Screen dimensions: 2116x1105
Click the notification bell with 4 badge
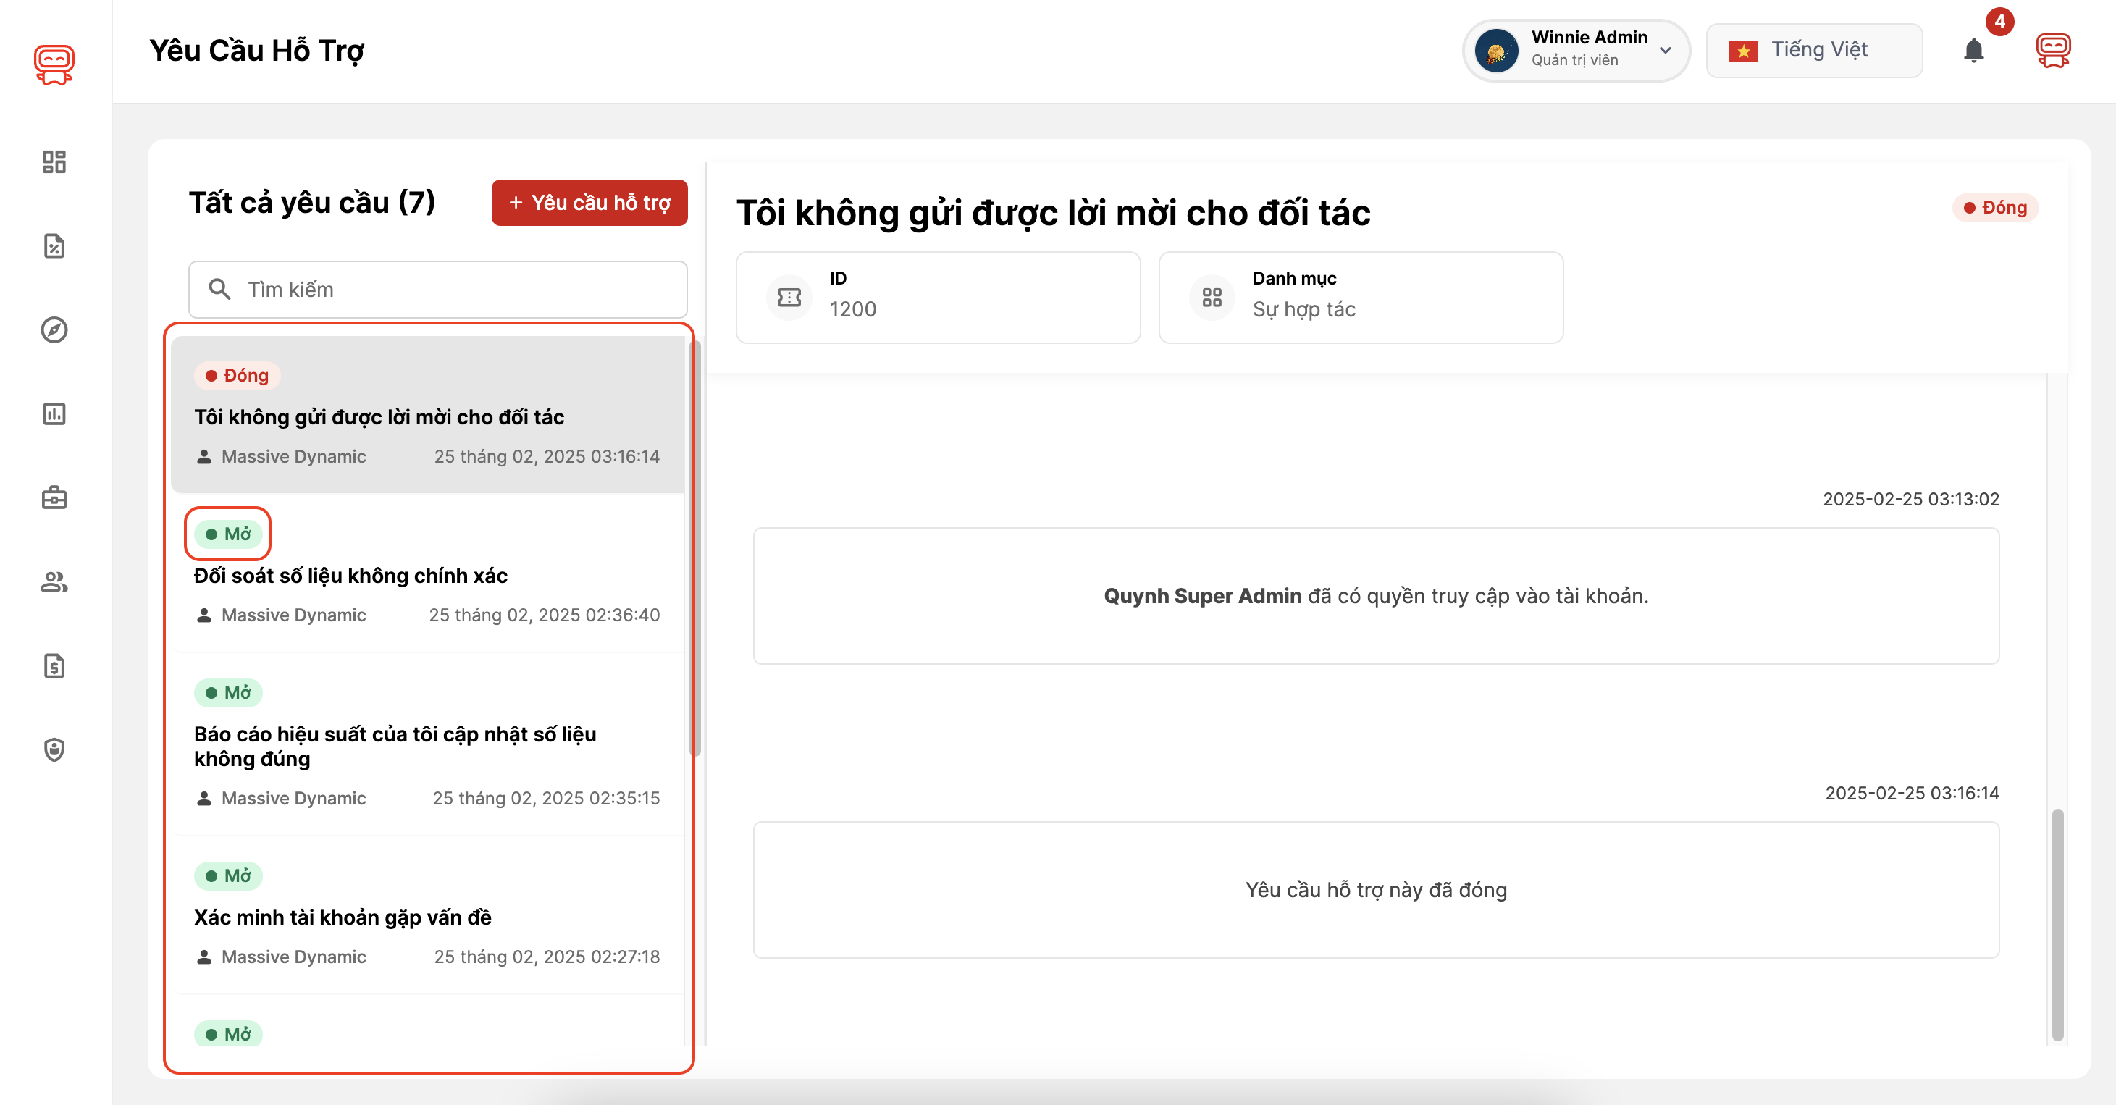[x=1975, y=50]
